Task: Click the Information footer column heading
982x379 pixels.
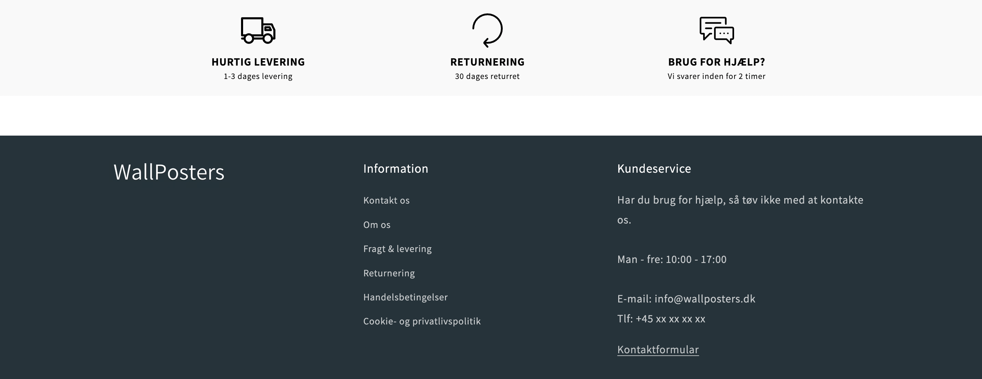Action: click(395, 169)
